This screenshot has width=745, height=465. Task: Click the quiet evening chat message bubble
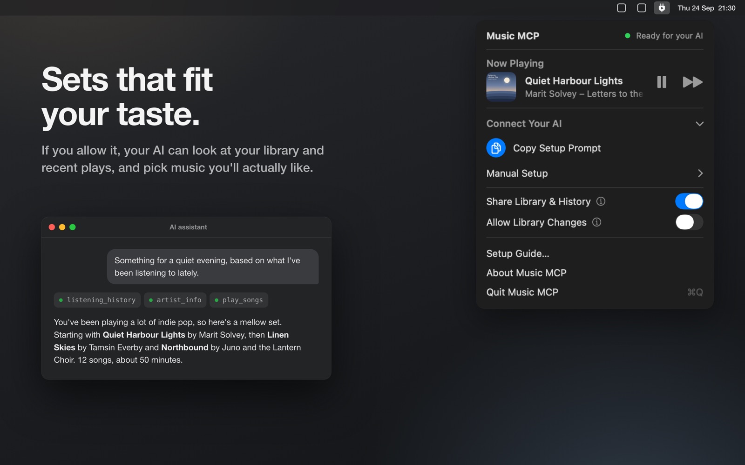(x=213, y=267)
